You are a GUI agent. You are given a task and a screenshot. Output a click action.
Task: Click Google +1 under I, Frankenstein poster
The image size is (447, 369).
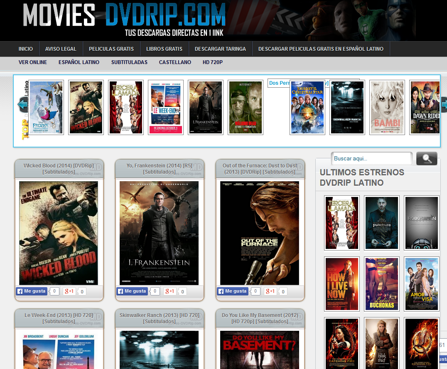pyautogui.click(x=169, y=291)
